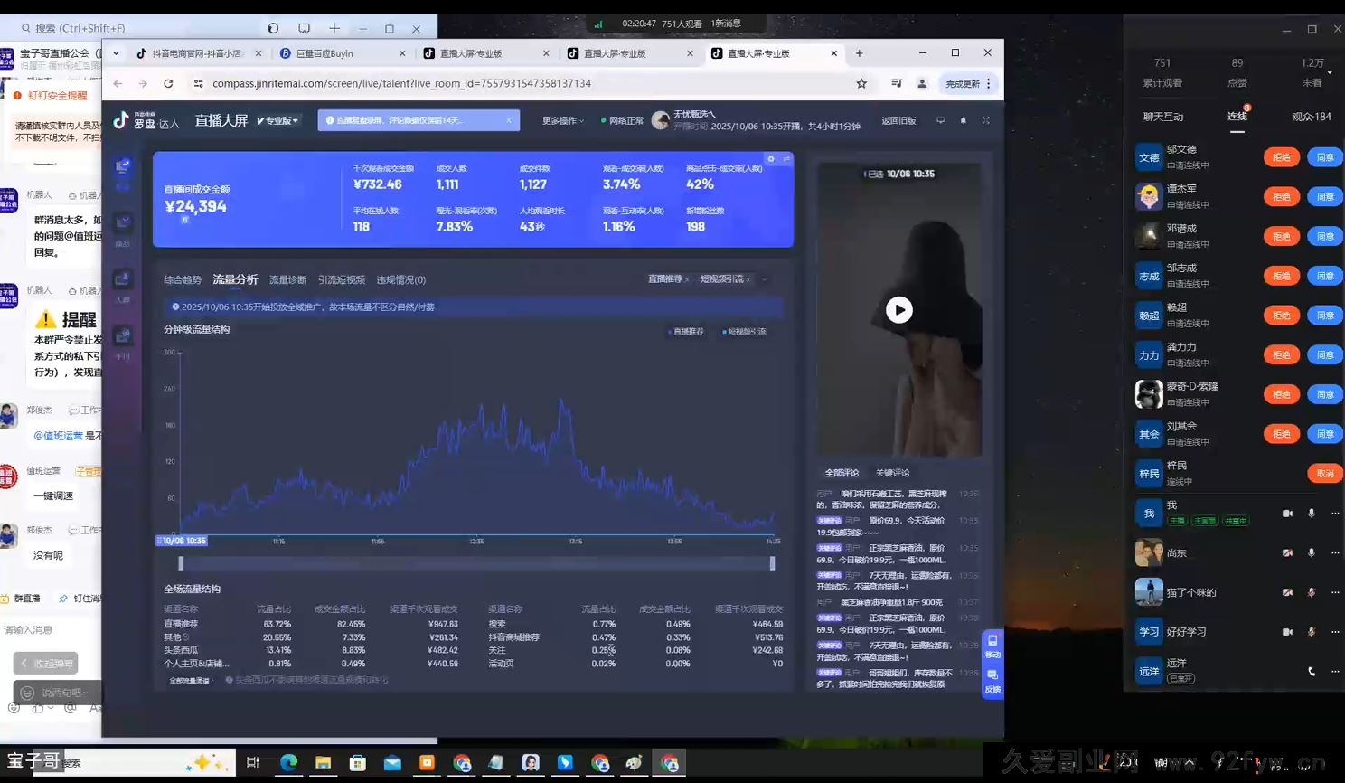1345x783 pixels.
Task: Expand the traffic channel filter dropdown arrow
Action: pos(765,279)
